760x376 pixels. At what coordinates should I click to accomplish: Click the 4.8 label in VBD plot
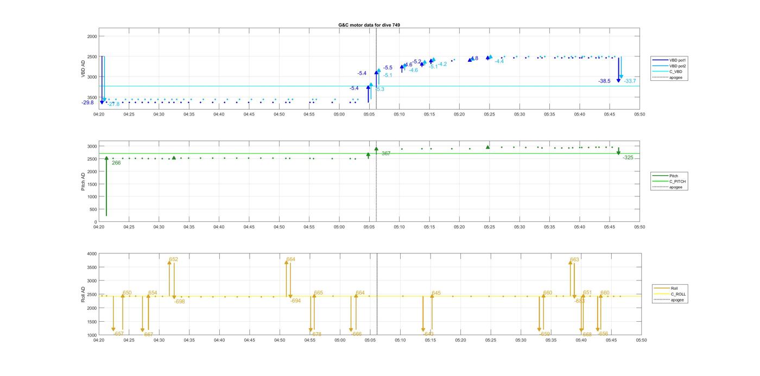point(474,59)
